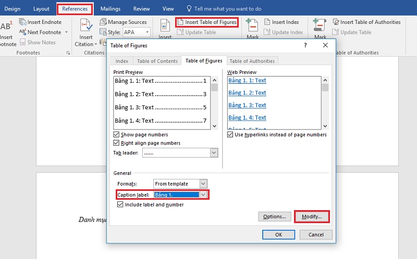Viewport: 417px width, 259px height.
Task: Expand the Caption label dropdown arrow
Action: coord(203,195)
